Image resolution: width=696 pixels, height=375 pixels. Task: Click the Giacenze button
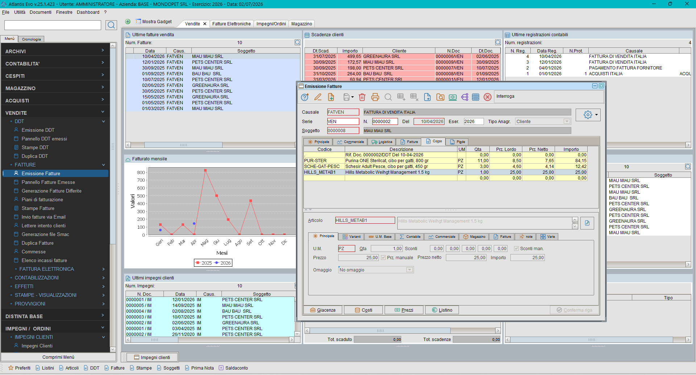pyautogui.click(x=323, y=310)
